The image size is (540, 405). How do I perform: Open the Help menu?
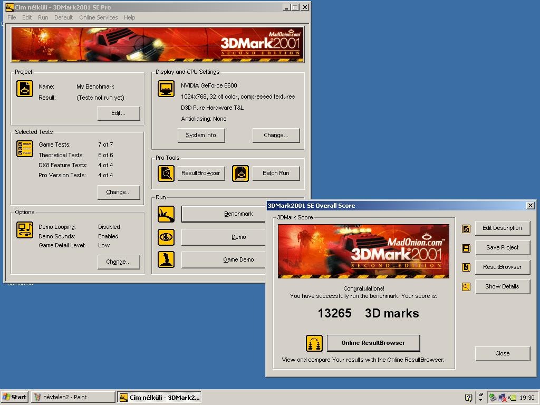(x=130, y=17)
